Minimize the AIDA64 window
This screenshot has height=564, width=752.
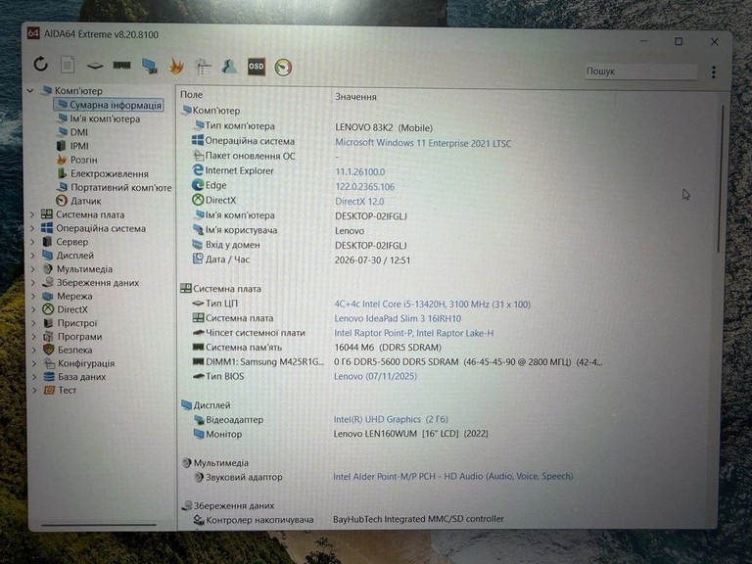(x=644, y=42)
